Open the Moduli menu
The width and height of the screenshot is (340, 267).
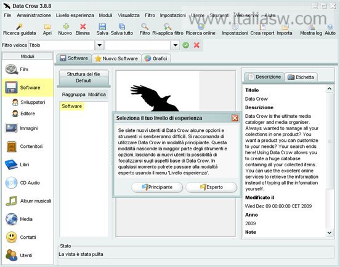point(105,15)
